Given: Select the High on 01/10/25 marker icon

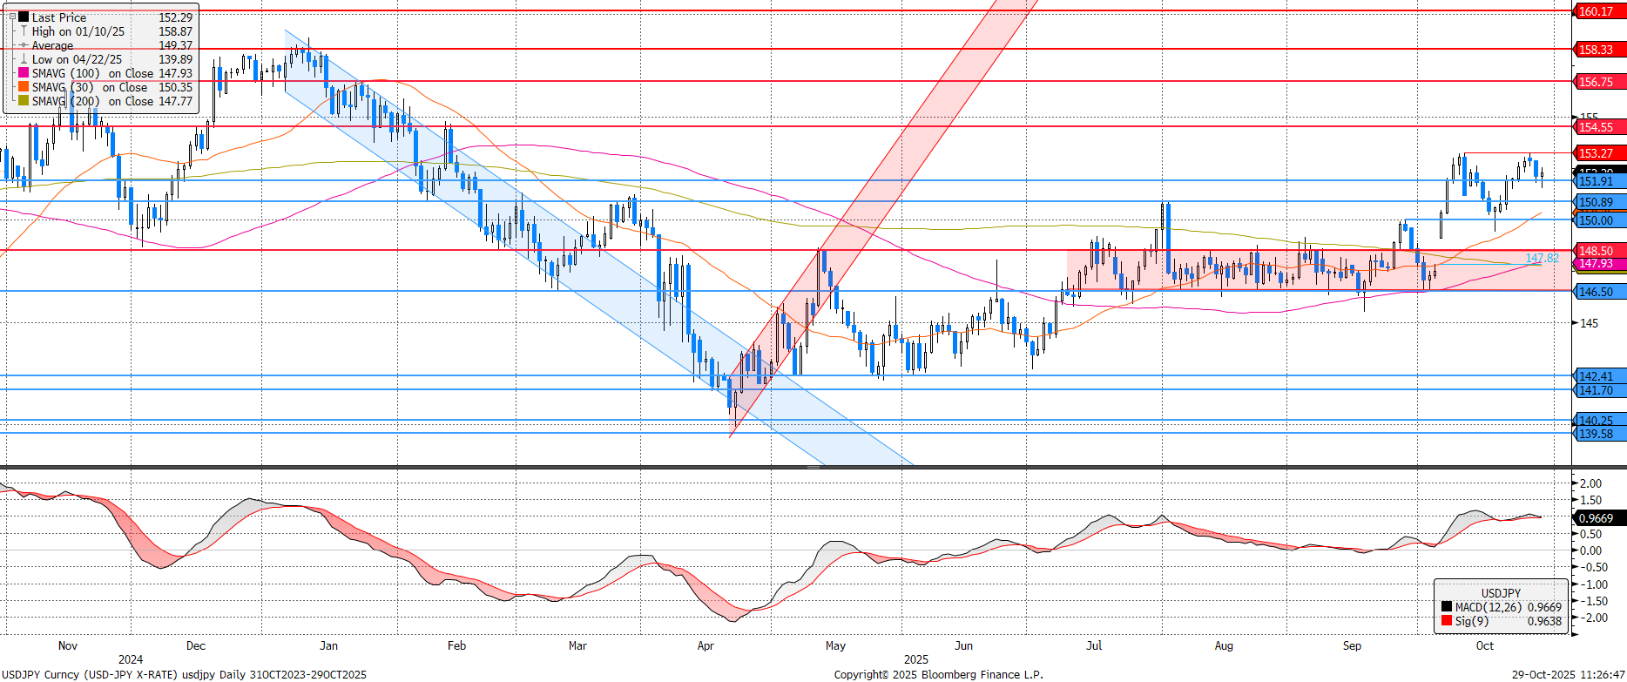Looking at the screenshot, I should tap(24, 31).
